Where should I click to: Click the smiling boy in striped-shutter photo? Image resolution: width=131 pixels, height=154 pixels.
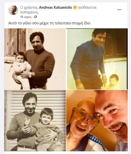click(46, 116)
